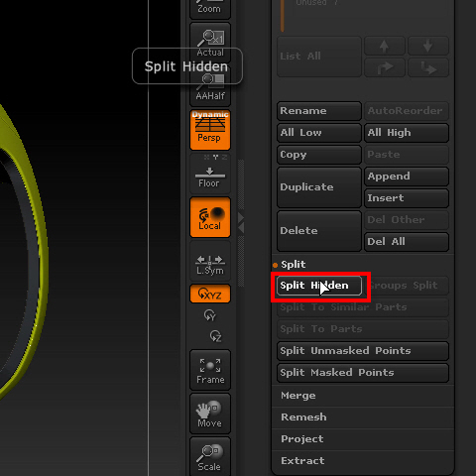Viewport: 476px width, 476px height.
Task: Toggle the Floor grid icon
Action: [210, 174]
